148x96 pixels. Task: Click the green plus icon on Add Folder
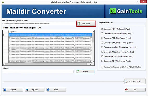80,23
